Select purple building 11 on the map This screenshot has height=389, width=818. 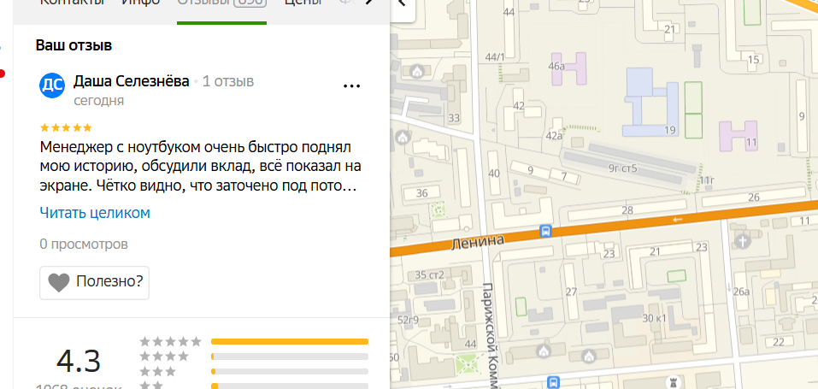(739, 136)
